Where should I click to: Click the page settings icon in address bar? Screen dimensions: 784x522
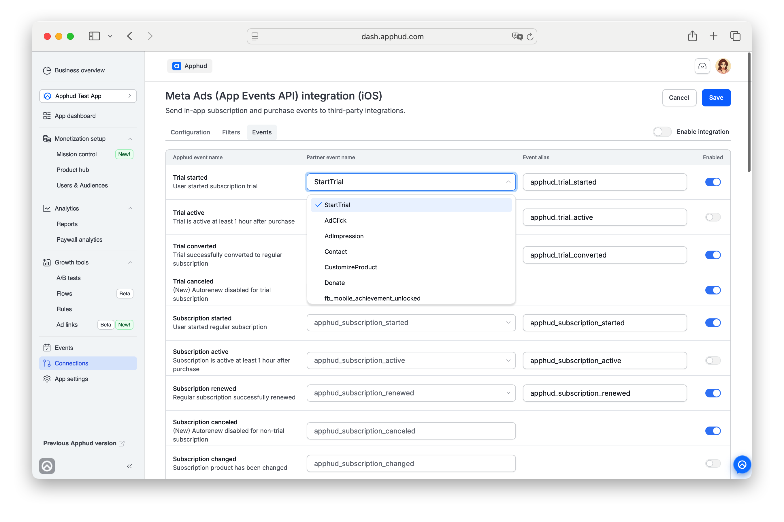click(255, 36)
